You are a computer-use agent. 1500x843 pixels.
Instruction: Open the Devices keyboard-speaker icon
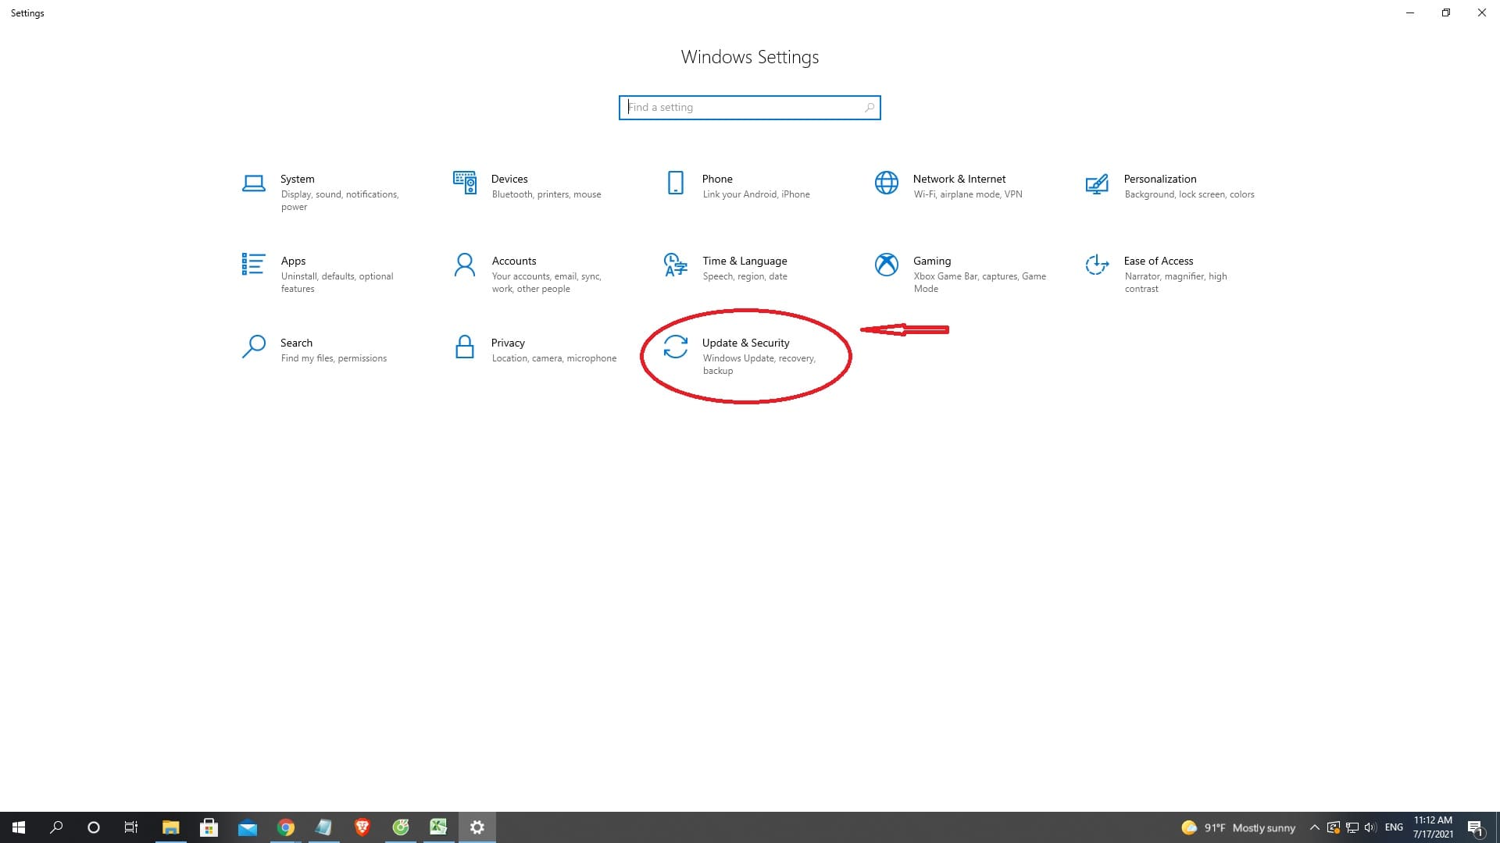click(465, 183)
